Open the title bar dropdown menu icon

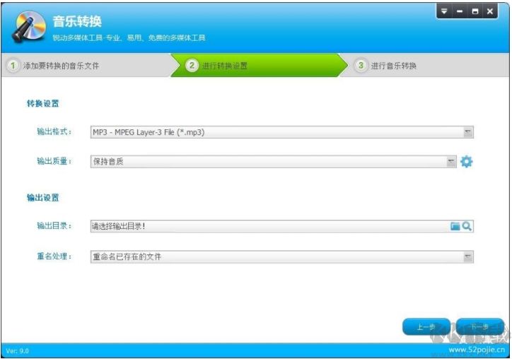[x=444, y=11]
